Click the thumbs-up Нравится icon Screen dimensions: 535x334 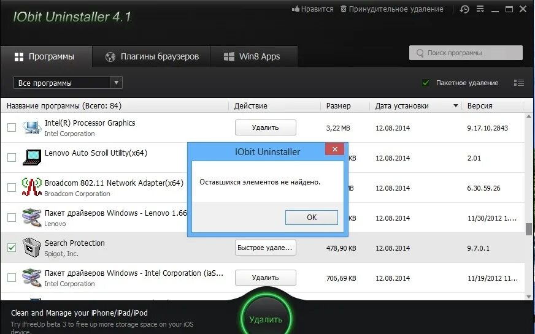click(296, 9)
